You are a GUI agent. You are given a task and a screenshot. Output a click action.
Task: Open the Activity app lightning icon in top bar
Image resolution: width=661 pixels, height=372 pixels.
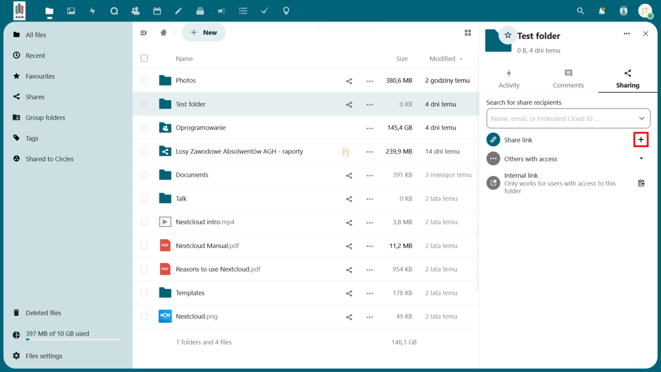click(x=93, y=11)
